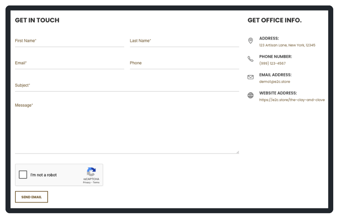Click the location pin icon beside ADDRESS
This screenshot has height=219, width=338.
tap(250, 40)
